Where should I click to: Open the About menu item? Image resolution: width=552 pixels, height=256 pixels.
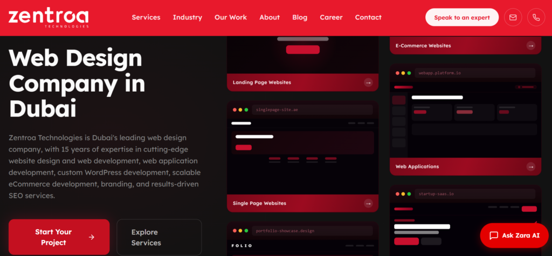tap(270, 17)
